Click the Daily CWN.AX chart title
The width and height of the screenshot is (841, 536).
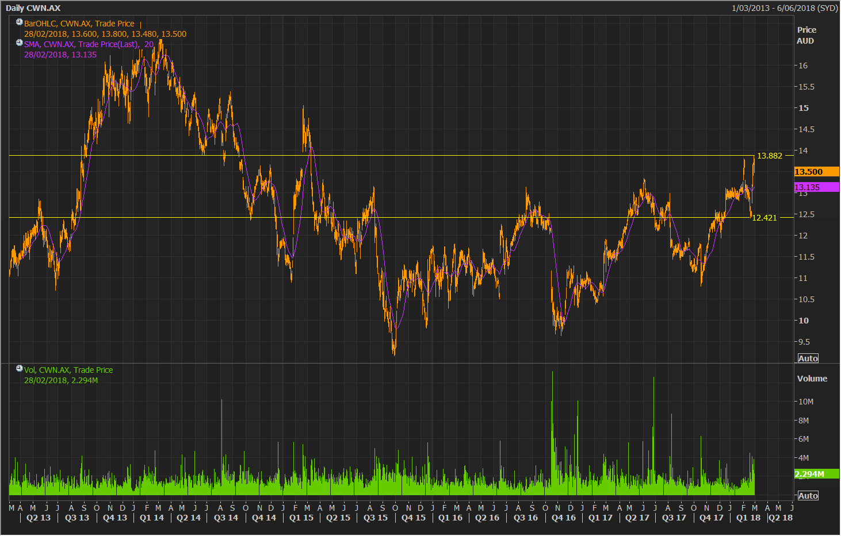point(33,8)
